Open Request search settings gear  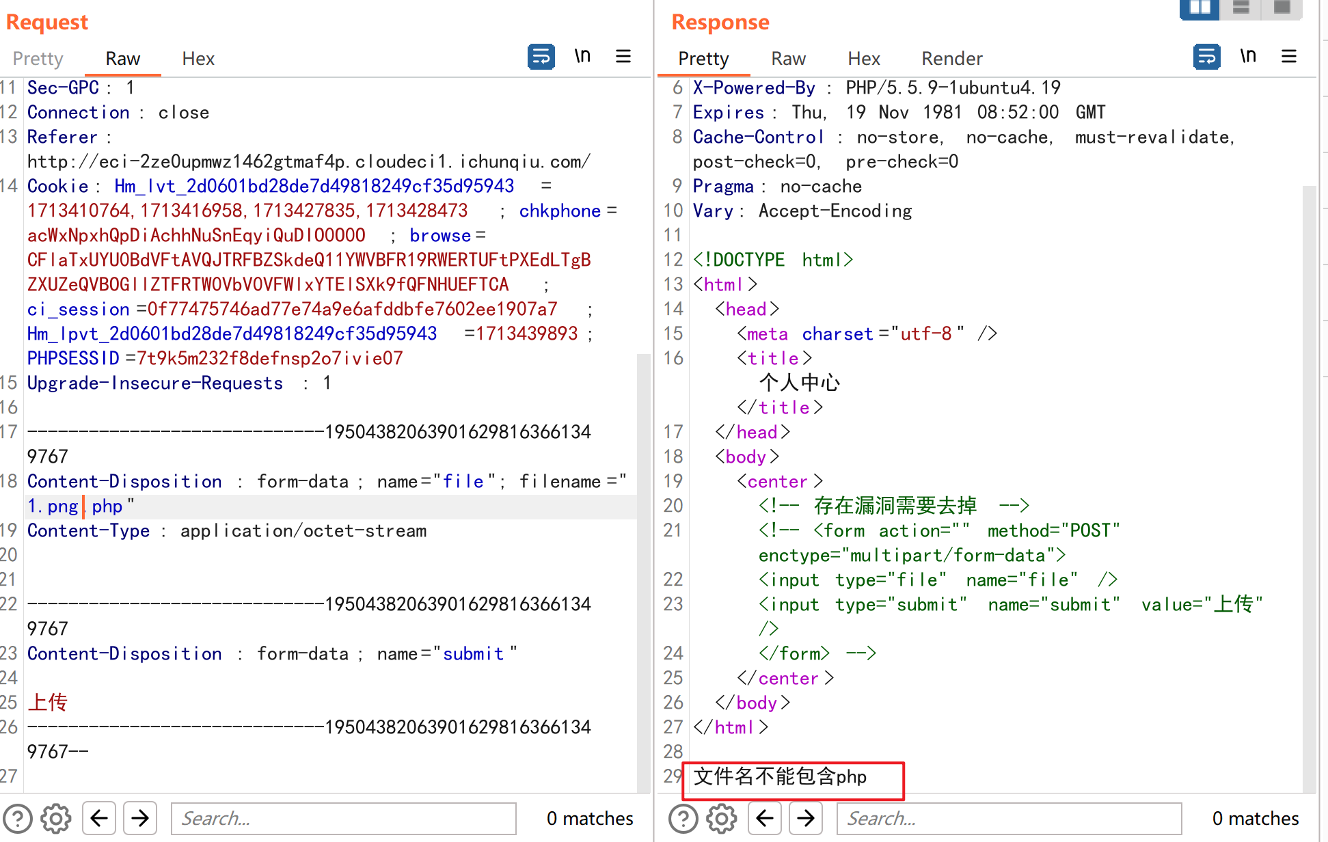(x=56, y=818)
